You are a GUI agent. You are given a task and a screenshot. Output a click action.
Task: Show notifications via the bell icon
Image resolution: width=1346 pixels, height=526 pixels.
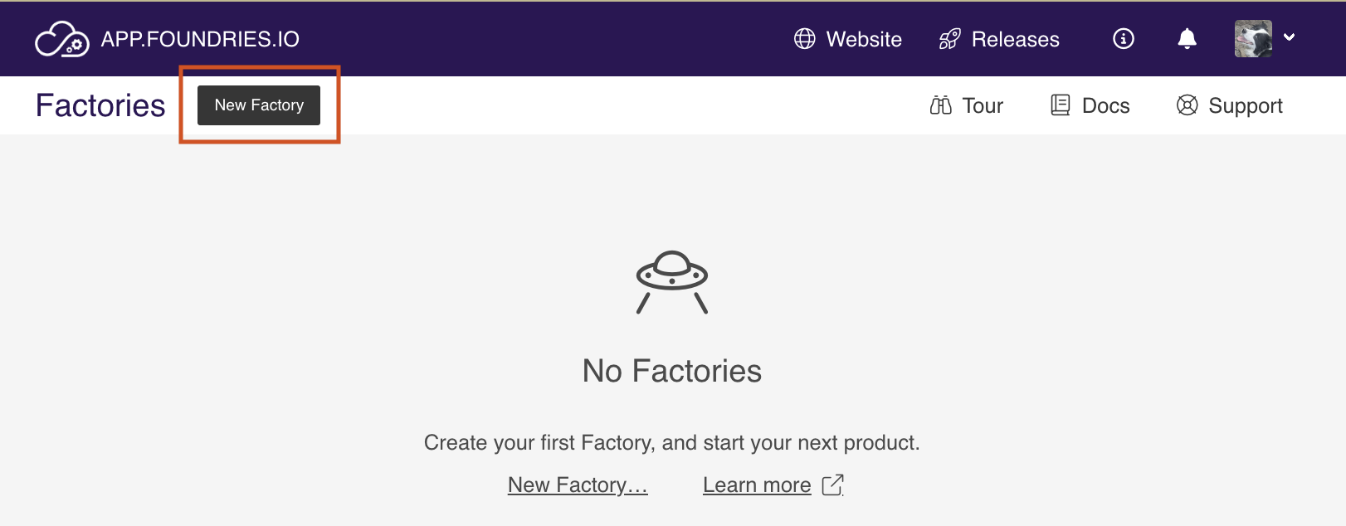1188,39
